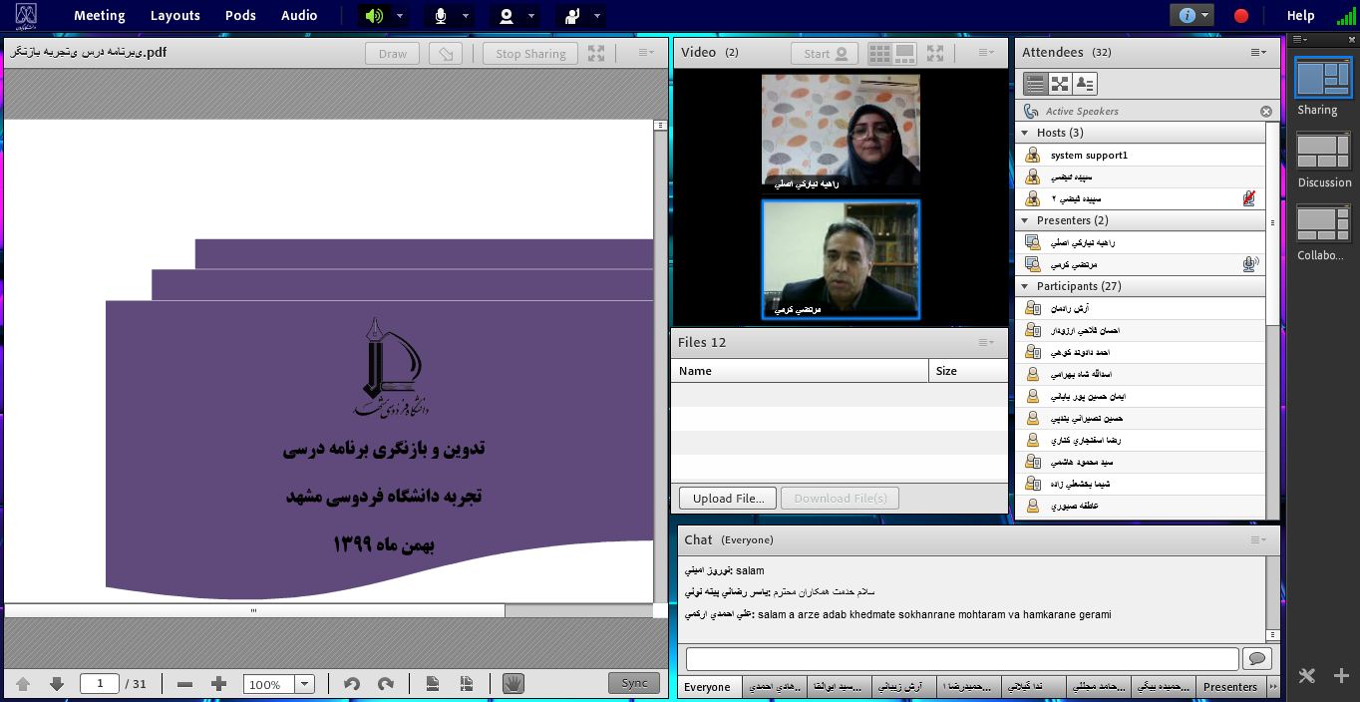Click the Upload File button

(728, 499)
